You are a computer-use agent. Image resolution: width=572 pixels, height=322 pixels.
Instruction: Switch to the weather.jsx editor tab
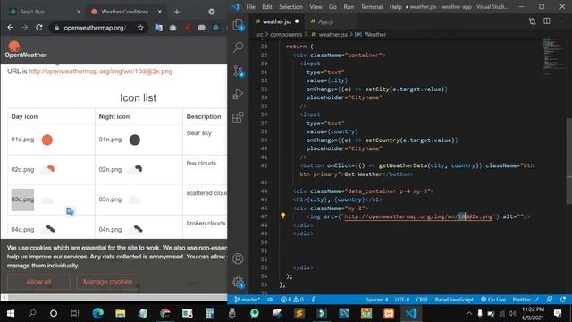(x=277, y=21)
